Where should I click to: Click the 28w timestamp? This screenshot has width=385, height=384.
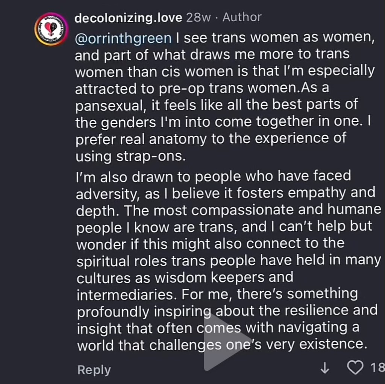[199, 18]
